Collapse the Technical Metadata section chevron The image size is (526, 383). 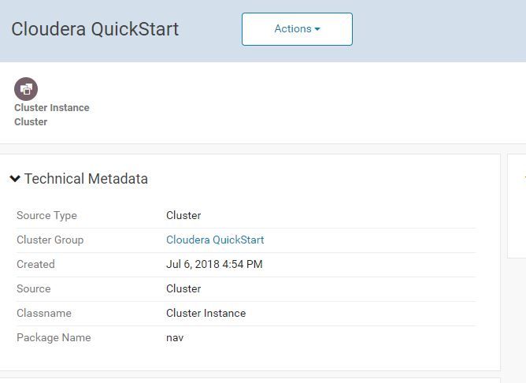click(15, 179)
